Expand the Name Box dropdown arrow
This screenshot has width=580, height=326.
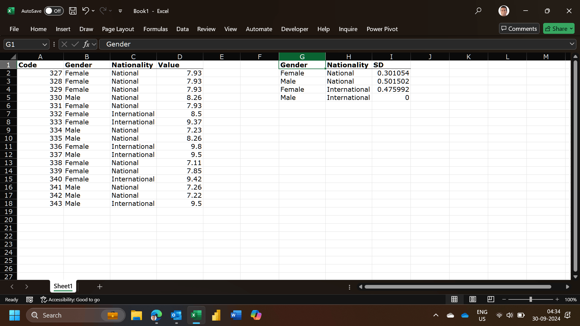point(45,44)
